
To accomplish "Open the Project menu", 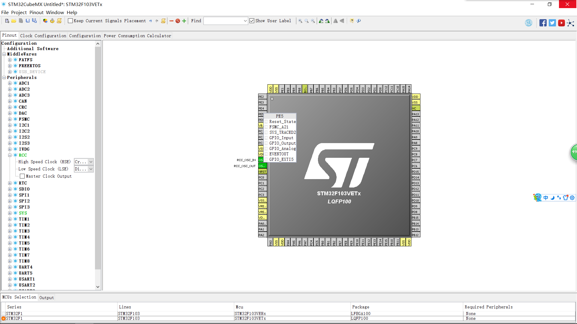I will tap(19, 12).
